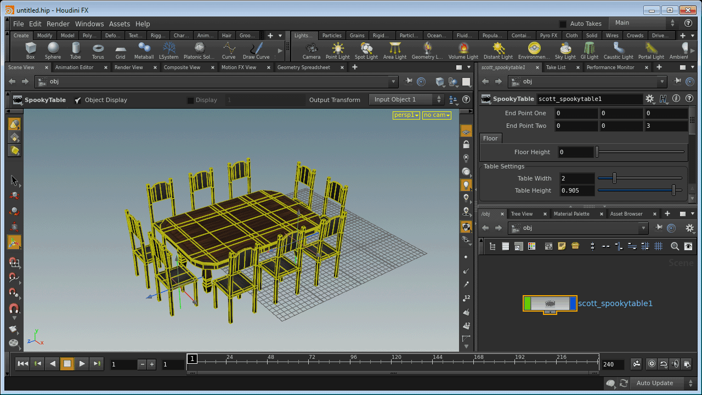Toggle the network editor grid display

tap(658, 247)
